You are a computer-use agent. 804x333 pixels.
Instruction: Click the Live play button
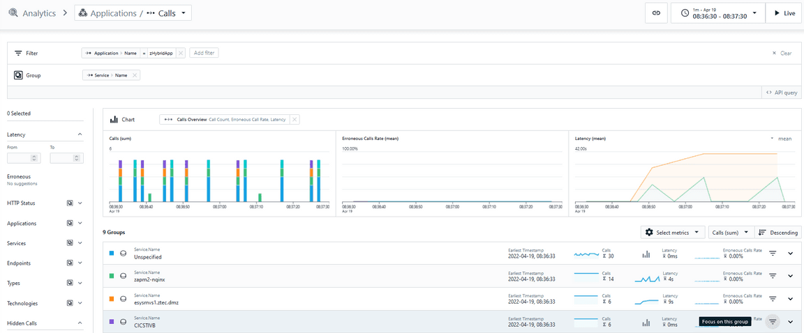pos(784,13)
